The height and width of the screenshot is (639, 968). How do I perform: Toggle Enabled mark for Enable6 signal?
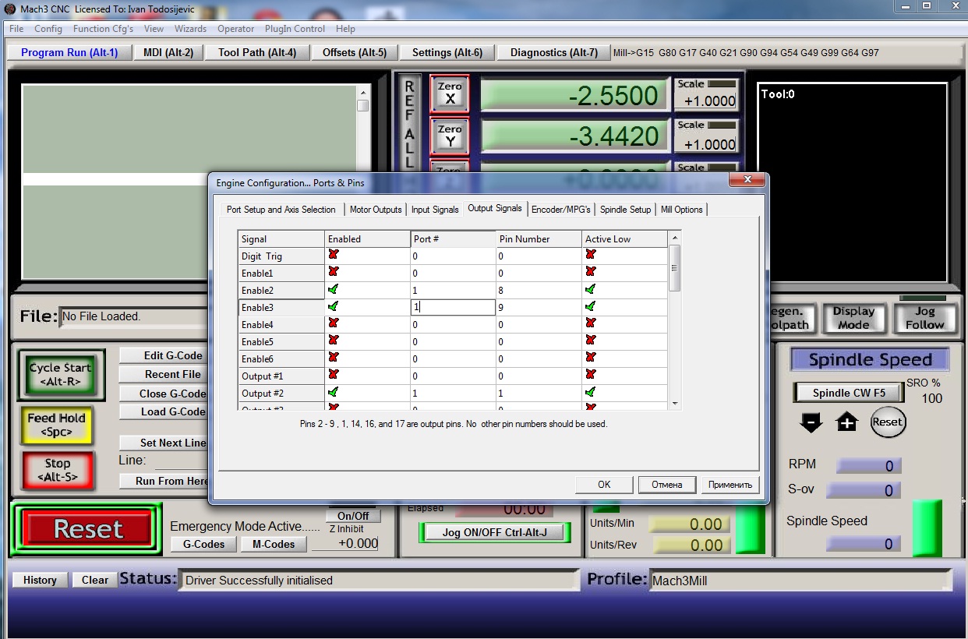(334, 358)
